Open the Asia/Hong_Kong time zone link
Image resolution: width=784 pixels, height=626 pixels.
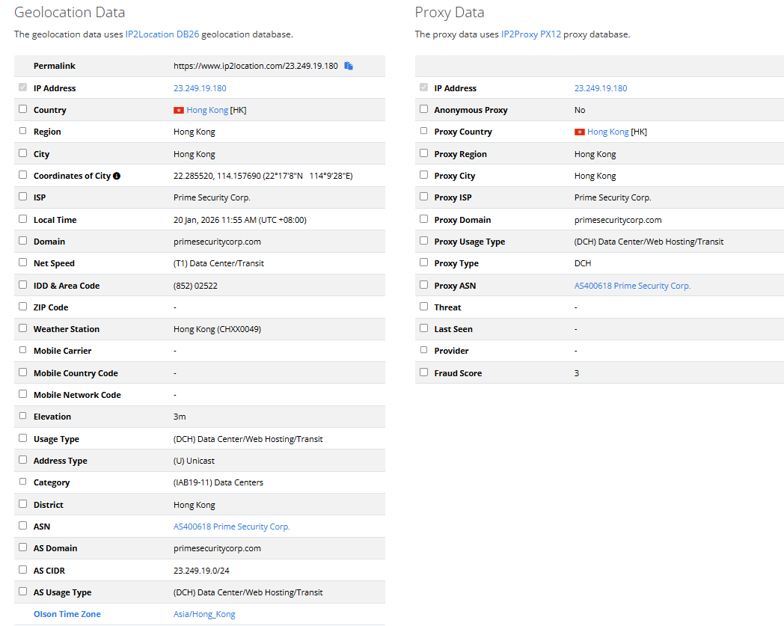[204, 614]
